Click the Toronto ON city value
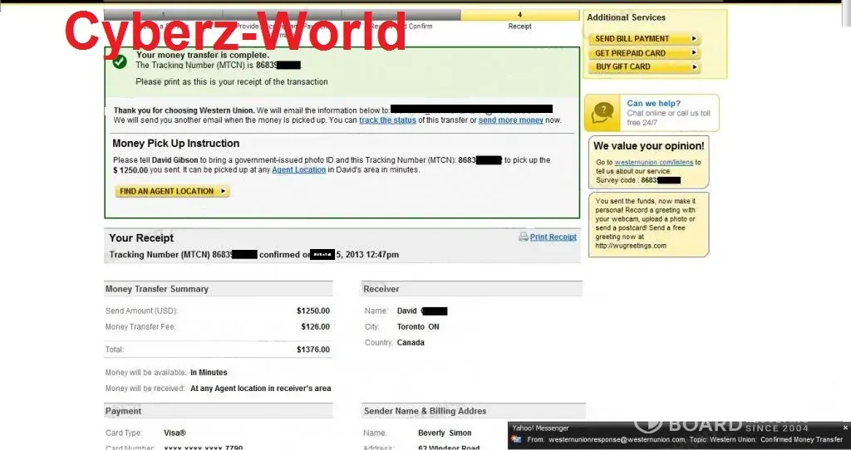 pos(418,327)
